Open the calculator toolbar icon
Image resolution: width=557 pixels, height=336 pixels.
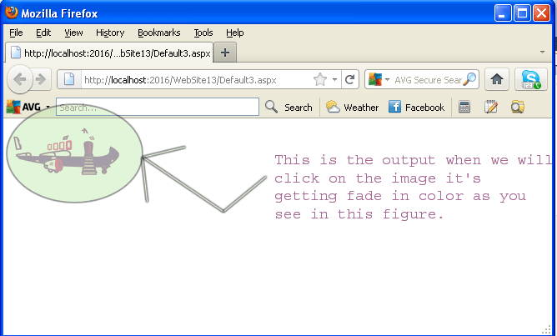pyautogui.click(x=464, y=107)
